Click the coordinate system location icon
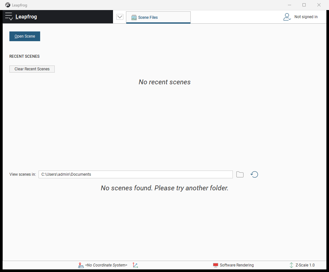Viewport: 329px width, 272px height. [x=81, y=265]
